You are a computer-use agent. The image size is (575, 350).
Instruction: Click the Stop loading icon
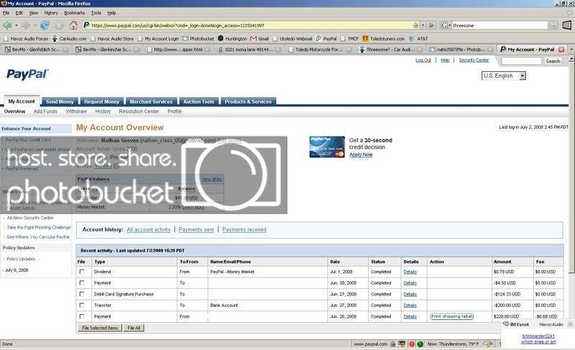(x=59, y=26)
